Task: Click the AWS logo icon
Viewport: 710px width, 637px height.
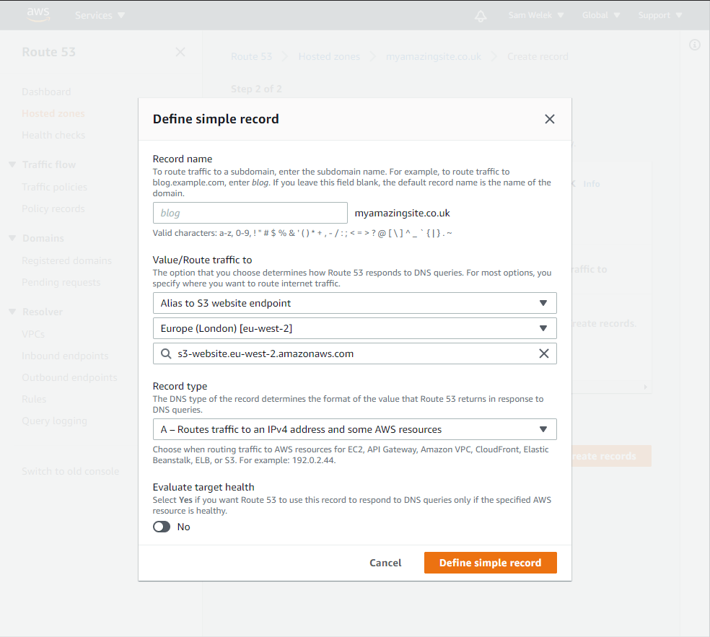Action: click(x=38, y=14)
